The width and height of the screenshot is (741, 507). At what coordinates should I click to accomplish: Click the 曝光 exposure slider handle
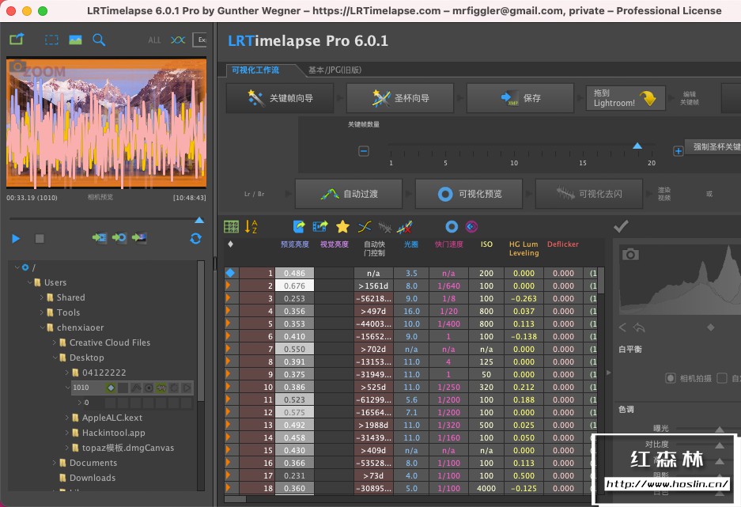coord(720,429)
